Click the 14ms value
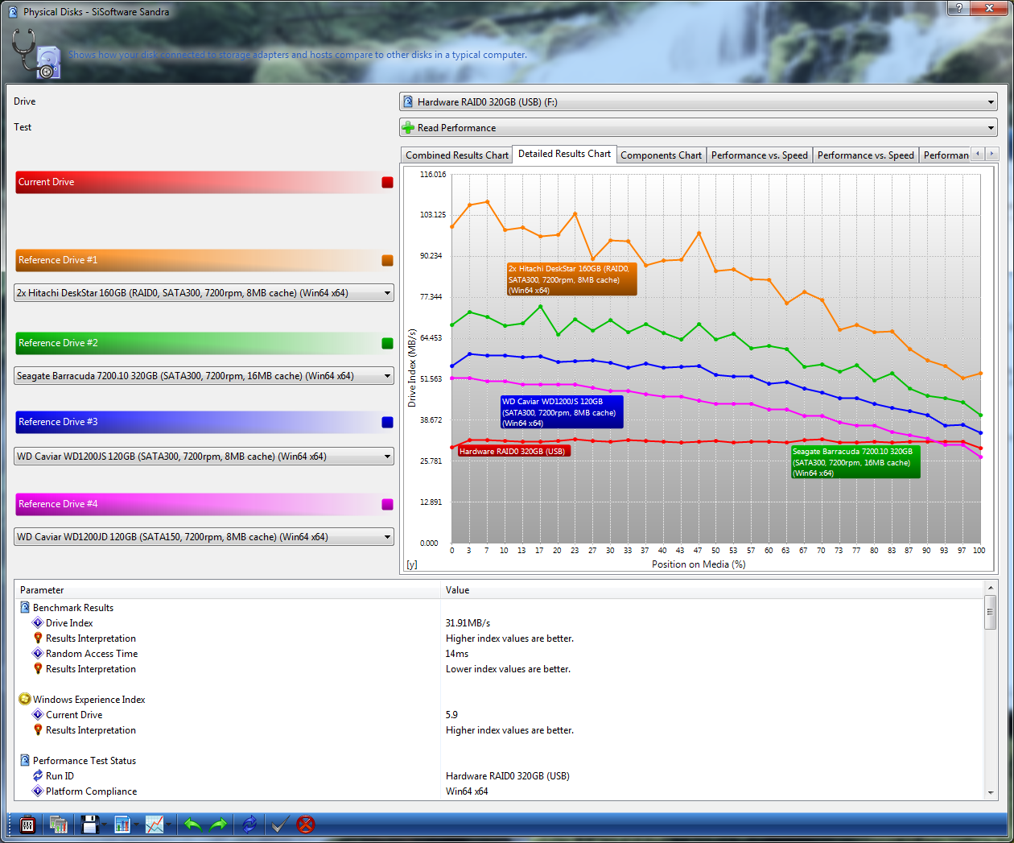 coord(457,654)
